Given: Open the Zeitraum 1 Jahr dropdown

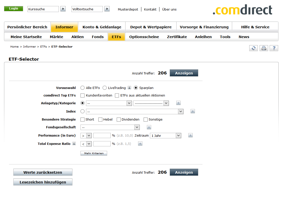Looking at the screenshot, I should 165,136.
